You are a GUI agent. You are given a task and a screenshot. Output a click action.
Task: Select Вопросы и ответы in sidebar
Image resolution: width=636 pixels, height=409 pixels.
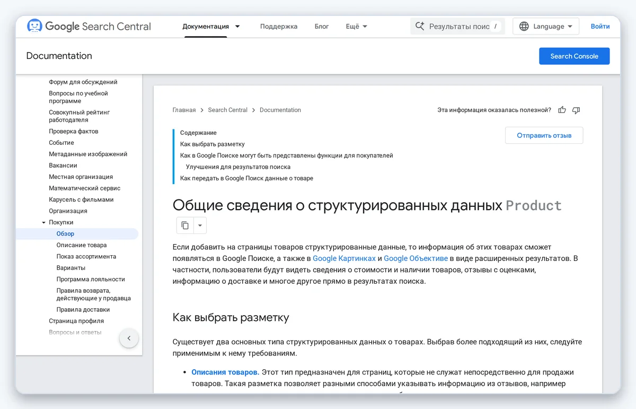pyautogui.click(x=75, y=333)
